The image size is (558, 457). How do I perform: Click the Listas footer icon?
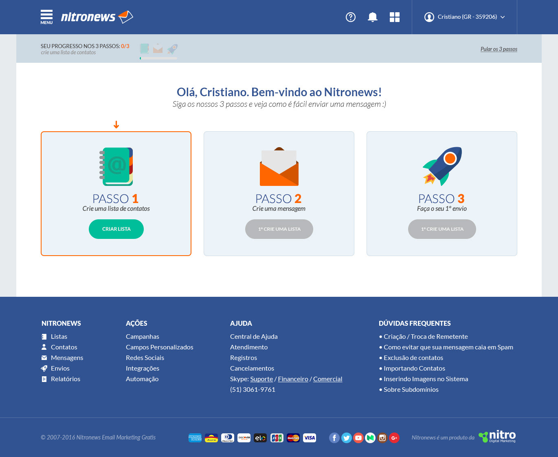point(44,336)
